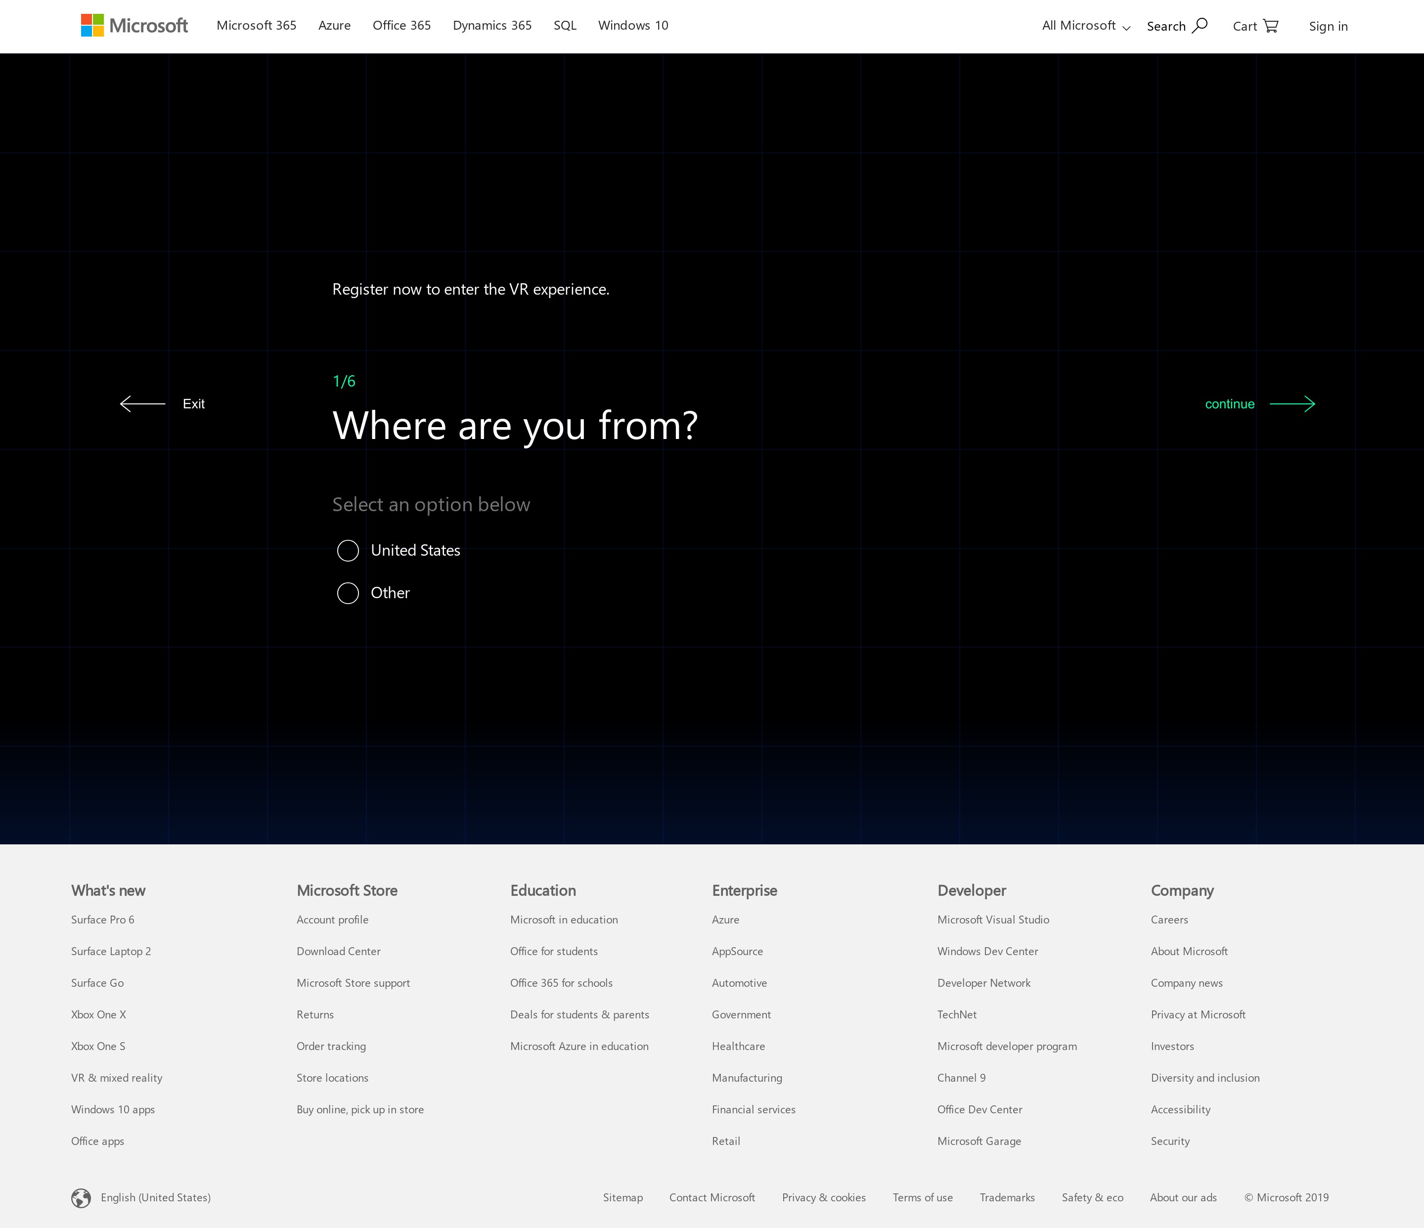The height and width of the screenshot is (1228, 1424).
Task: Click the Privacy & cookies link
Action: [823, 1197]
